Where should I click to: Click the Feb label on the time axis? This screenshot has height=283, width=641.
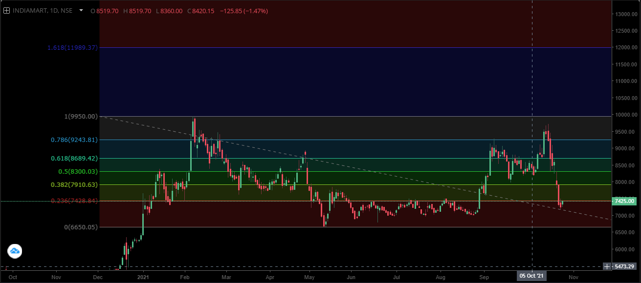[x=185, y=277]
